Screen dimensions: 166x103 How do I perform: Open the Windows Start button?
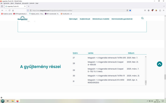[3, 101]
